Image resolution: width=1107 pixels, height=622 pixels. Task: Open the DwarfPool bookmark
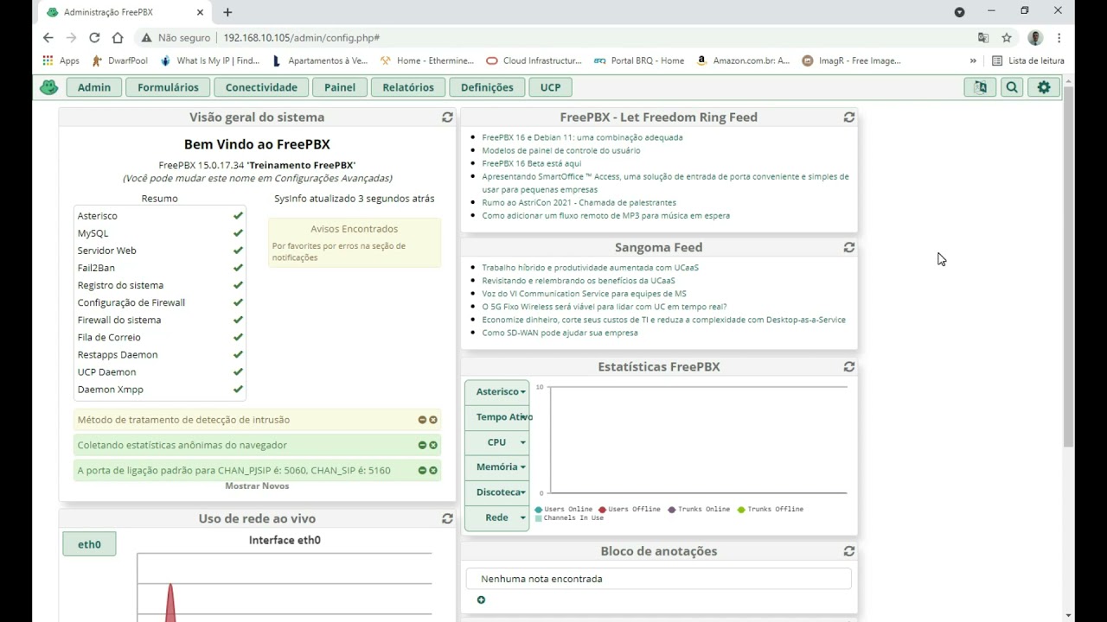click(x=119, y=60)
